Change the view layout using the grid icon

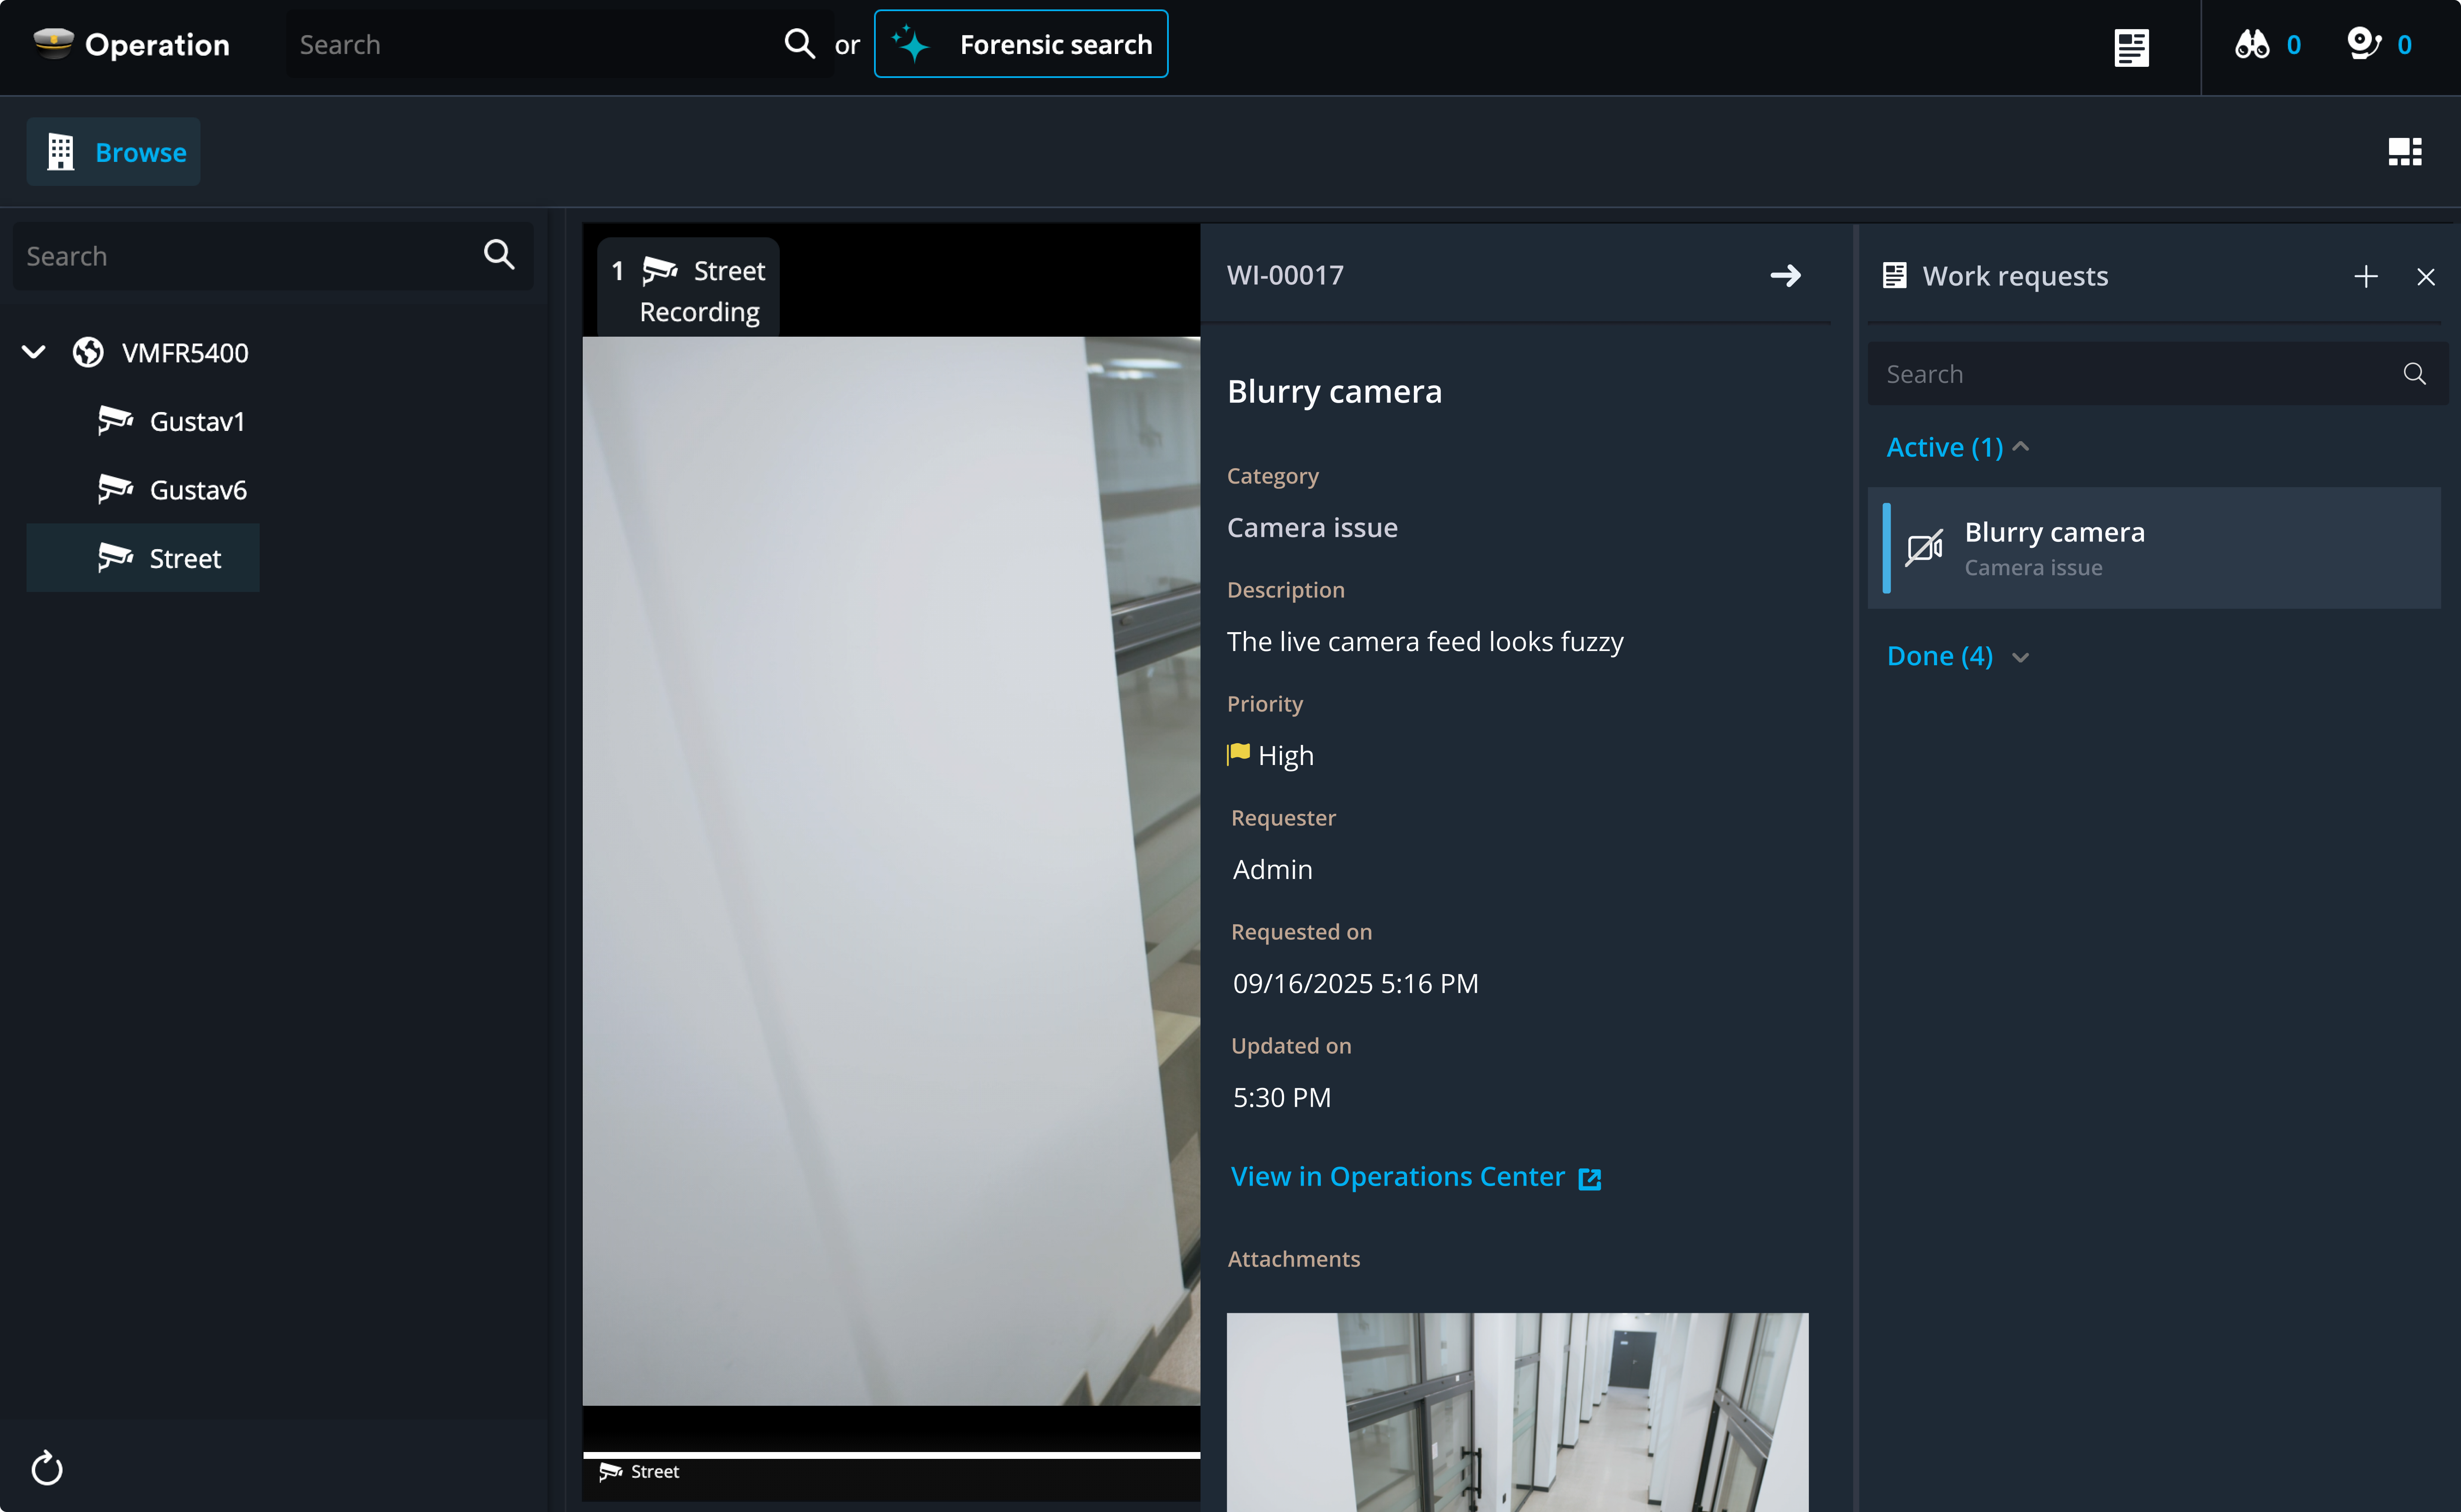point(2404,151)
